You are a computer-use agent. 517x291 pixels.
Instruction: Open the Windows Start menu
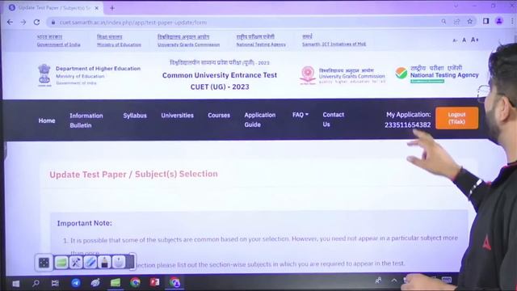point(16,284)
